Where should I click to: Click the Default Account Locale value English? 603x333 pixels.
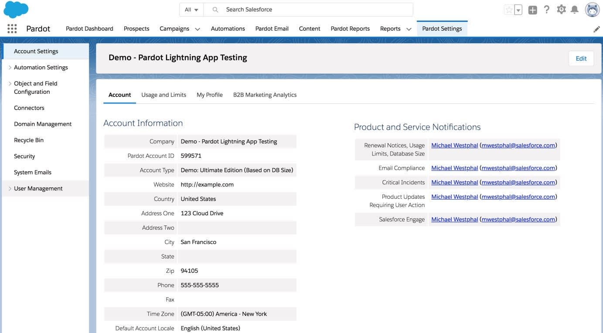(x=210, y=329)
